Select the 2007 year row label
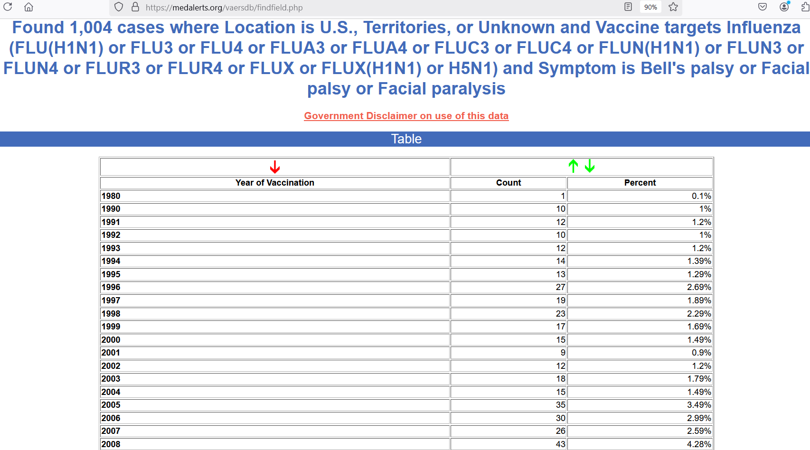The height and width of the screenshot is (450, 810). pos(111,431)
